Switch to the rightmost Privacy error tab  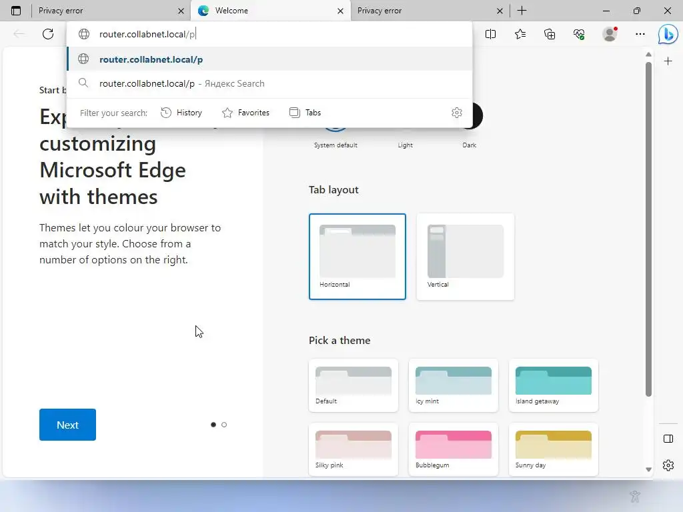pos(429,11)
